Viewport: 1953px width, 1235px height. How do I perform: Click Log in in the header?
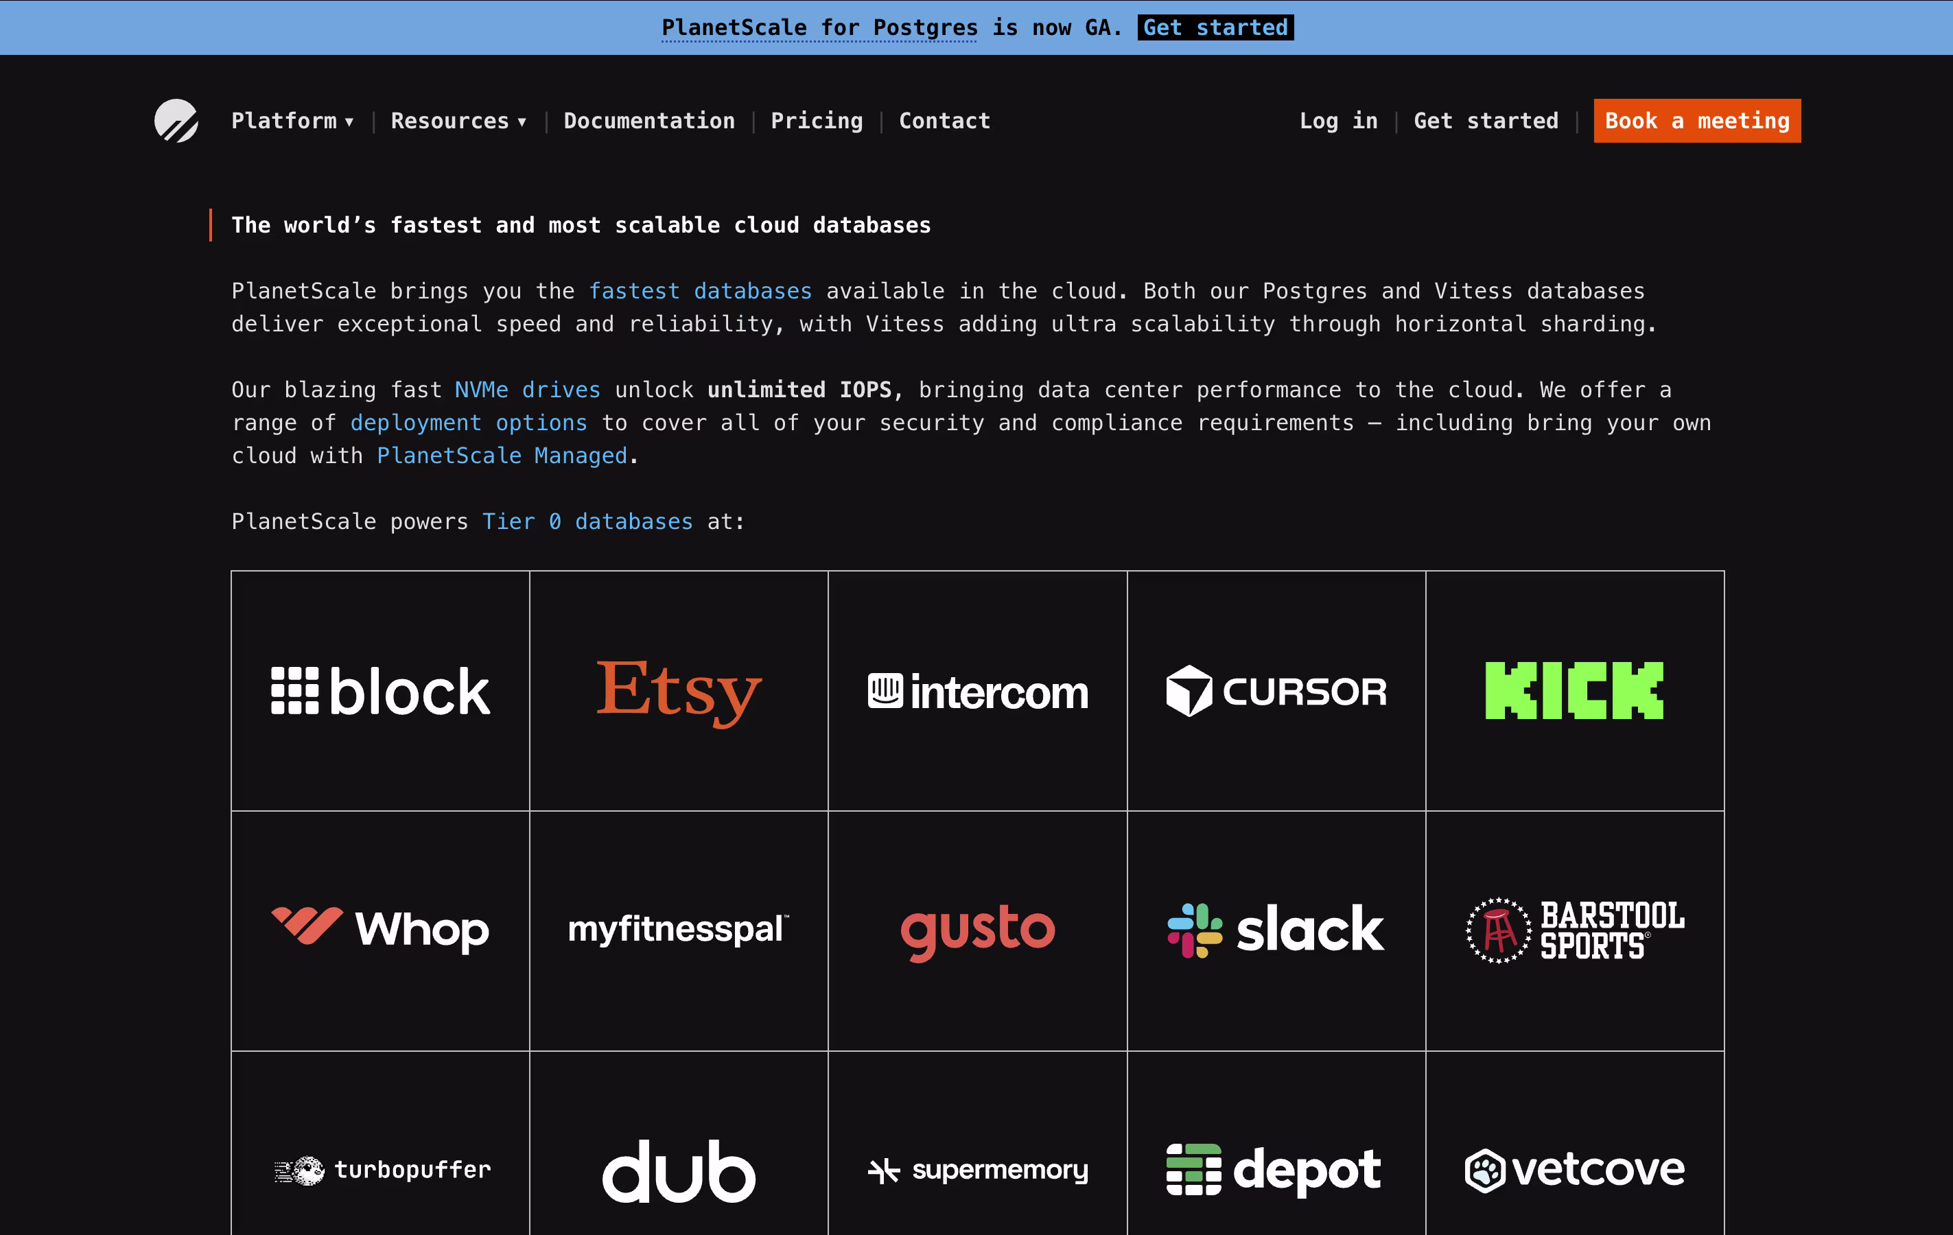point(1339,121)
